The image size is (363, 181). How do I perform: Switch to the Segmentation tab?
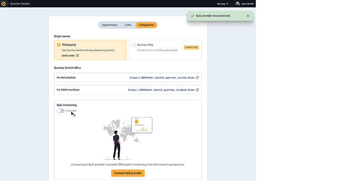109,25
